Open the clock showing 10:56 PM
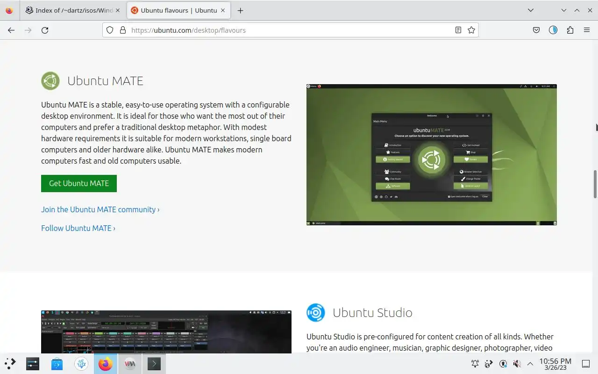This screenshot has width=598, height=374. click(555, 364)
